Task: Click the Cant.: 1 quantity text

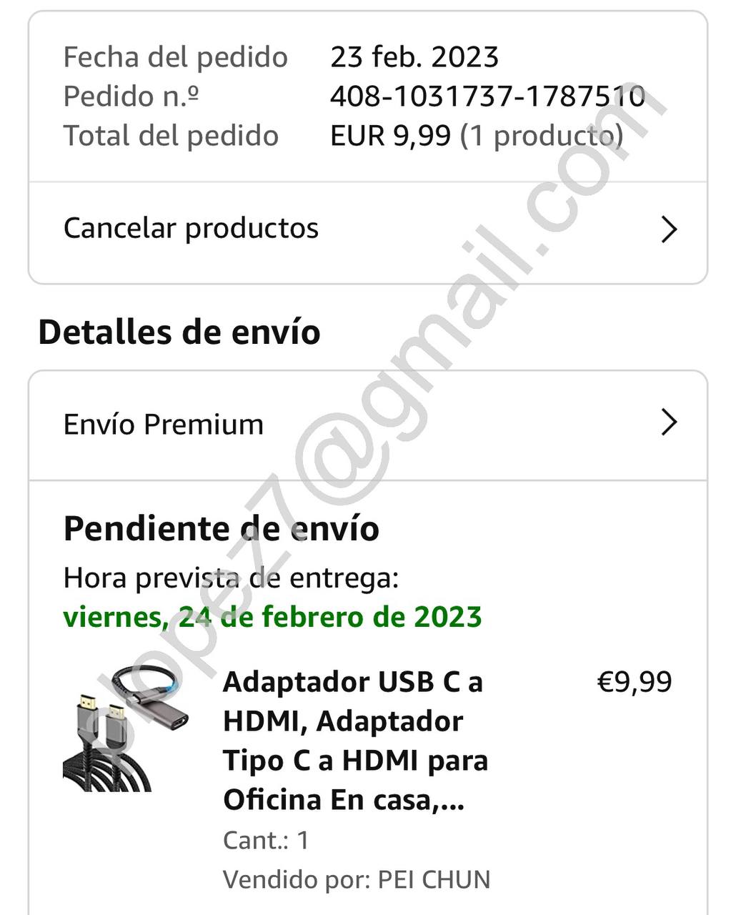Action: click(x=266, y=841)
